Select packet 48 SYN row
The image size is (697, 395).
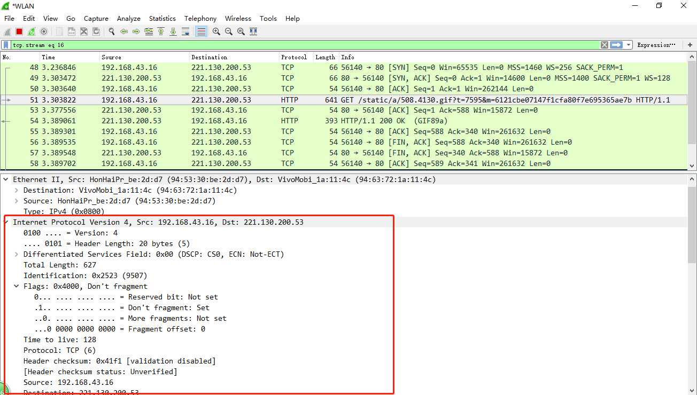click(344, 68)
